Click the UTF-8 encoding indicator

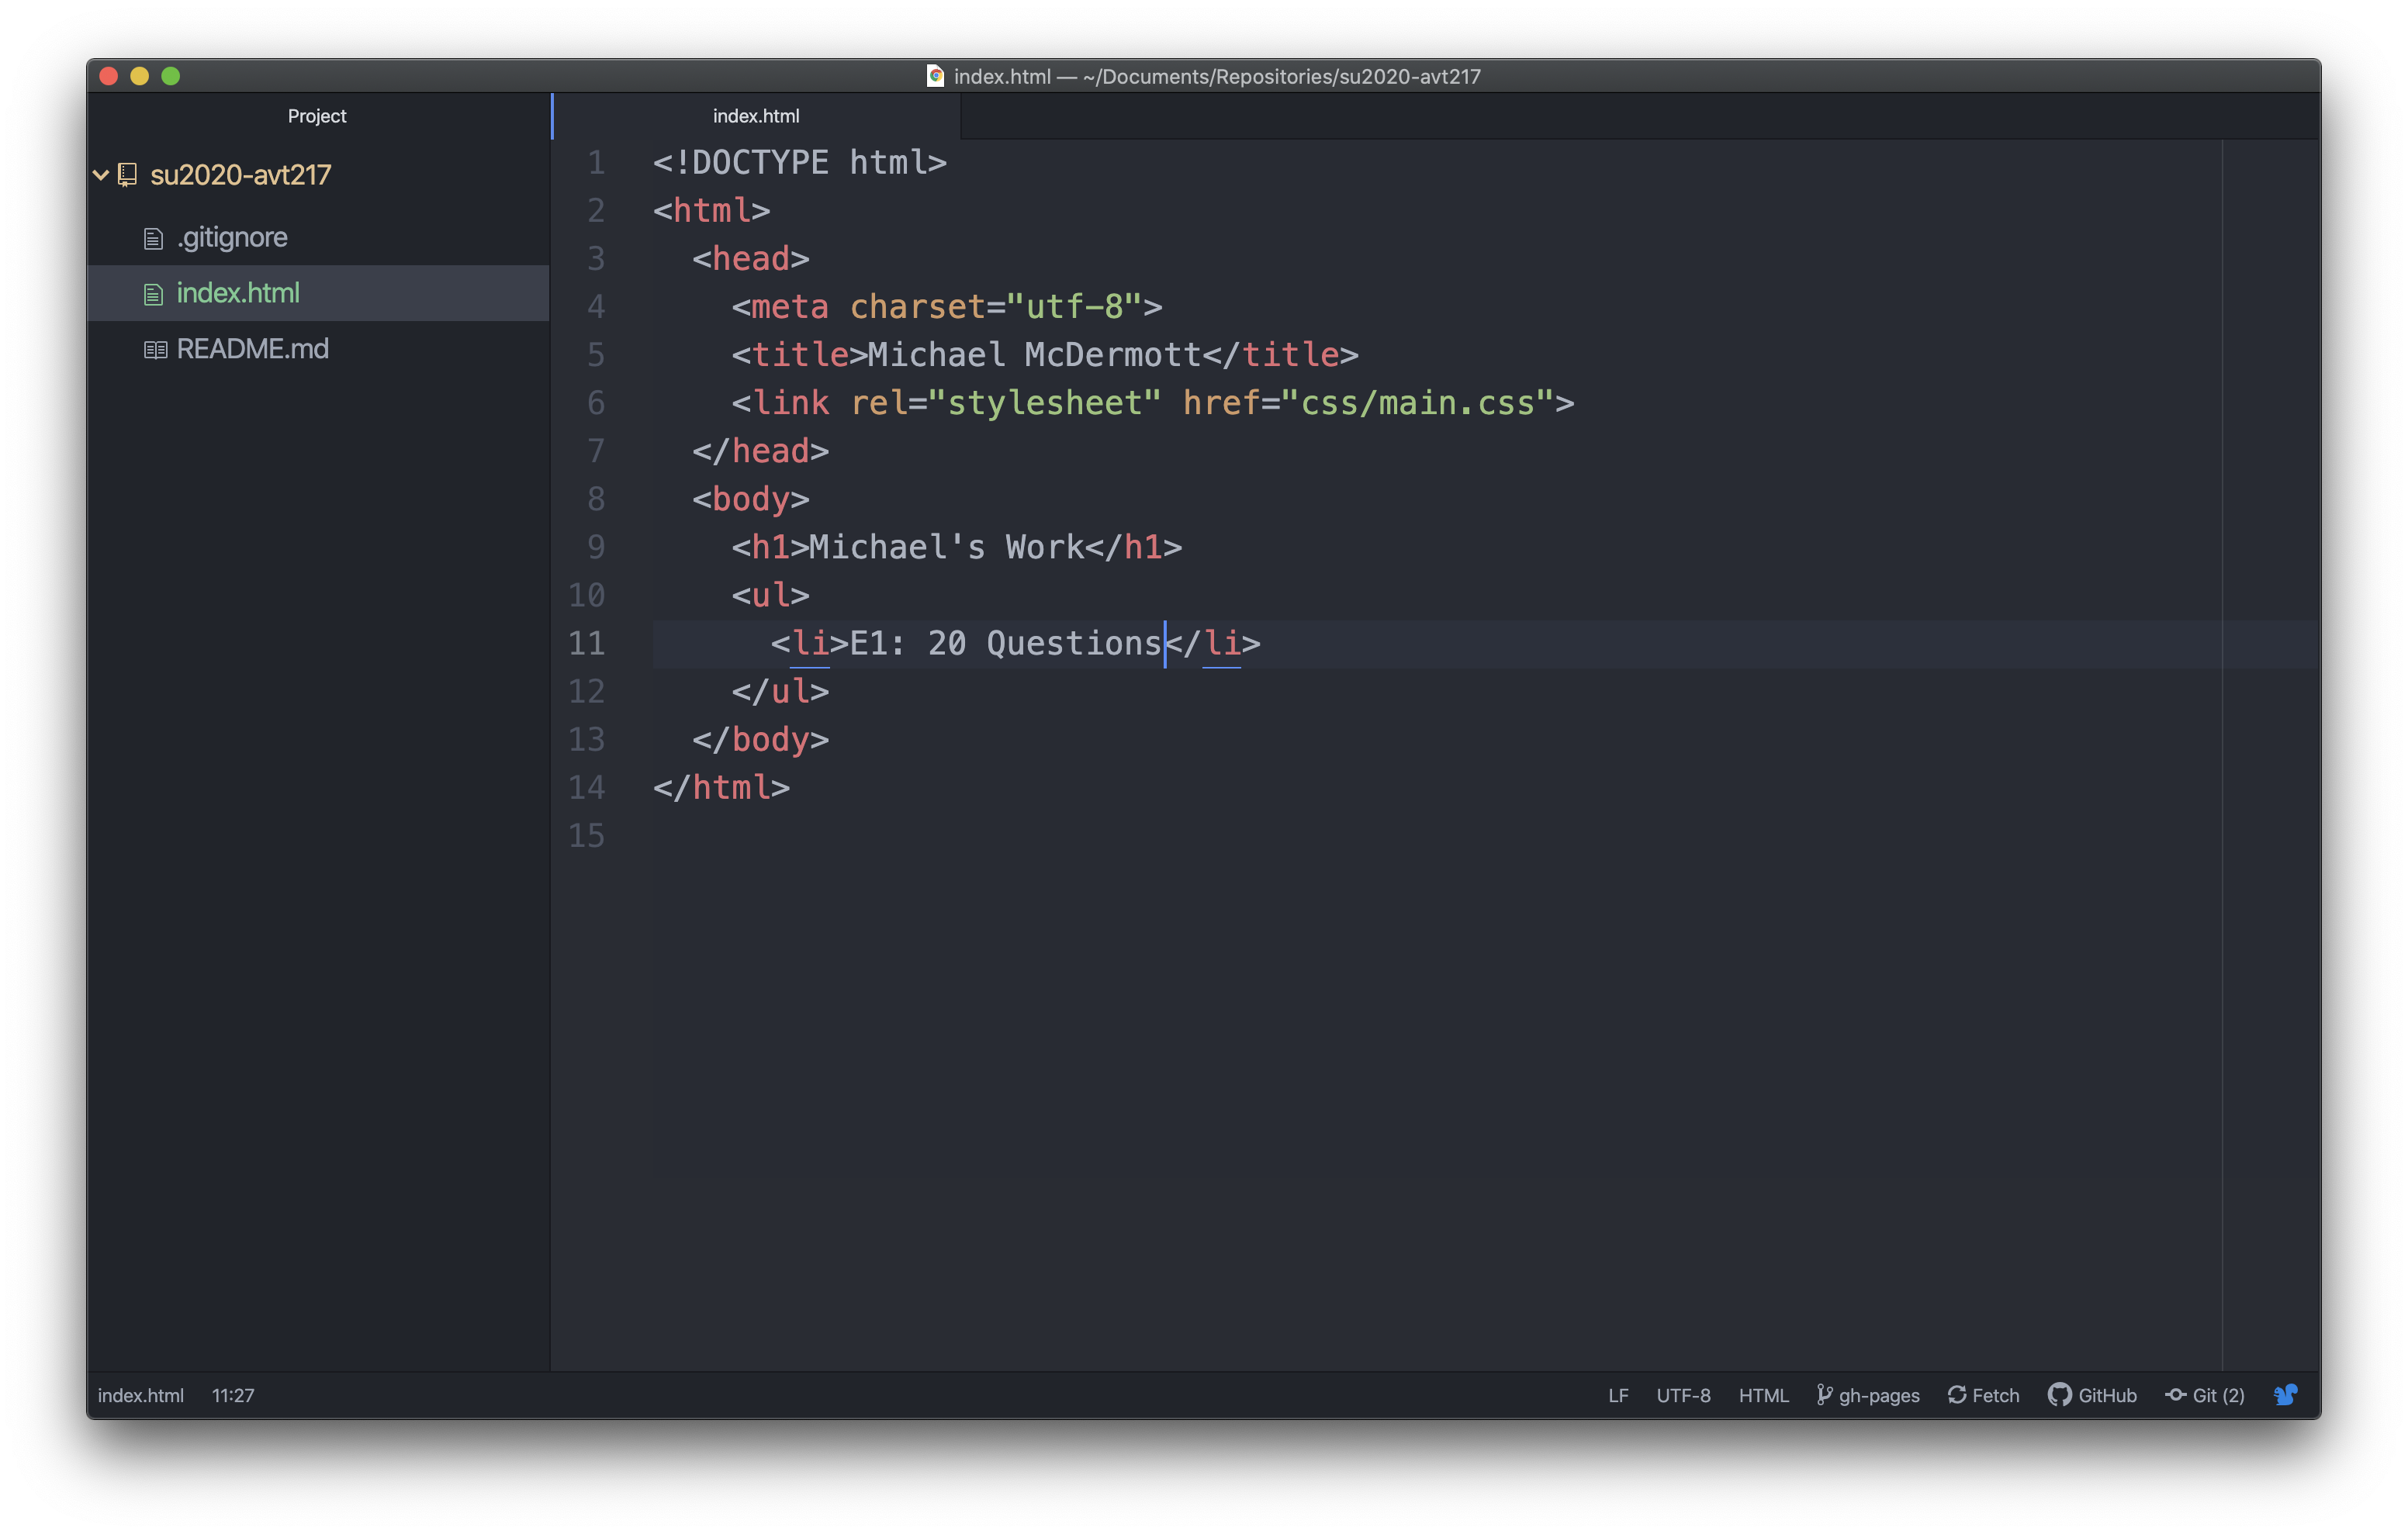1678,1395
